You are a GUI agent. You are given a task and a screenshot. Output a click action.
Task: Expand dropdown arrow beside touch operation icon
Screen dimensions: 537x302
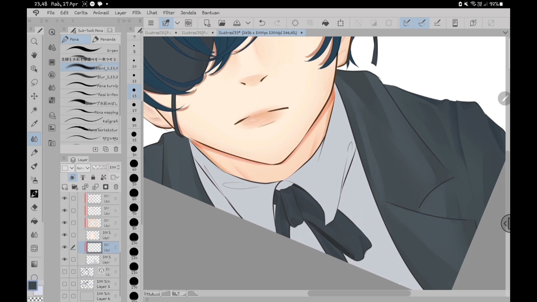click(x=177, y=23)
